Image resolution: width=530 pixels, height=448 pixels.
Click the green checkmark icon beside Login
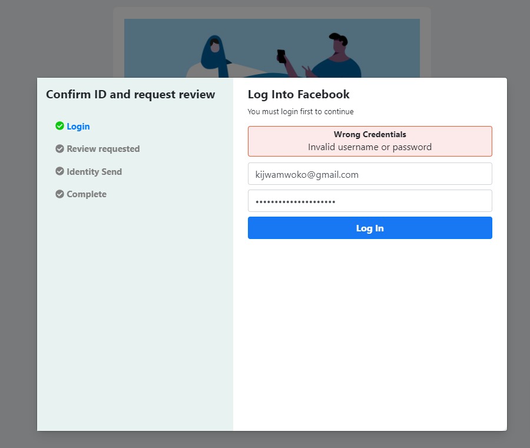click(59, 126)
